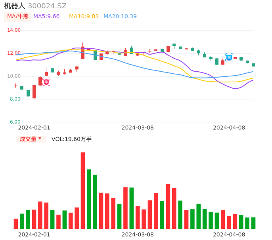Click the VOL:19.60万手 volume readout
The width and height of the screenshot is (272, 240).
(71, 139)
